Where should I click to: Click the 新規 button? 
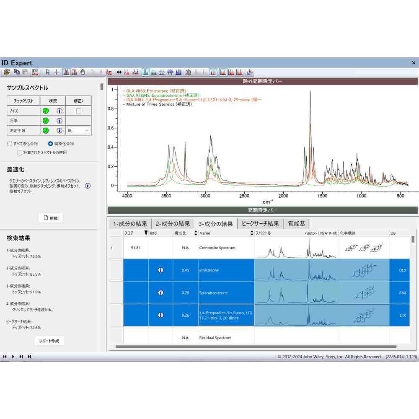point(50,218)
